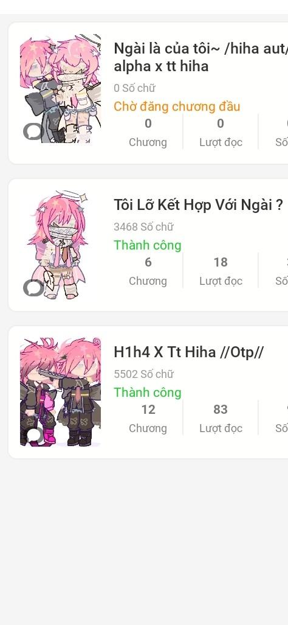Viewport: 288px width, 625px height.
Task: Open story title 'H1h4 X Tt Hiha //Otp//'
Action: (188, 352)
